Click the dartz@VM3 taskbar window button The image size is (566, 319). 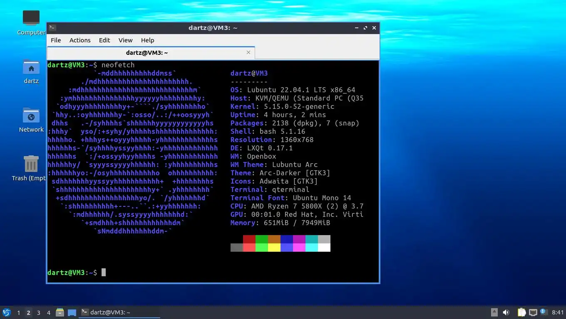point(120,312)
